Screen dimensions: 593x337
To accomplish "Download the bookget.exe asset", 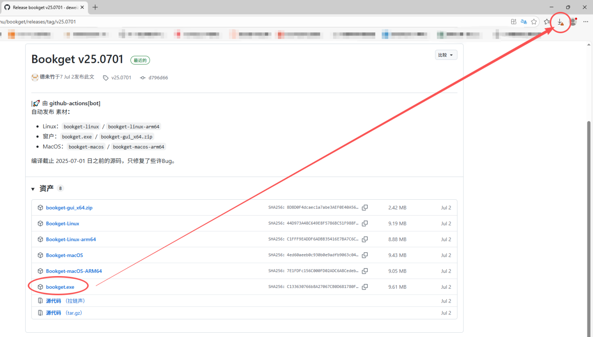I will [x=60, y=287].
